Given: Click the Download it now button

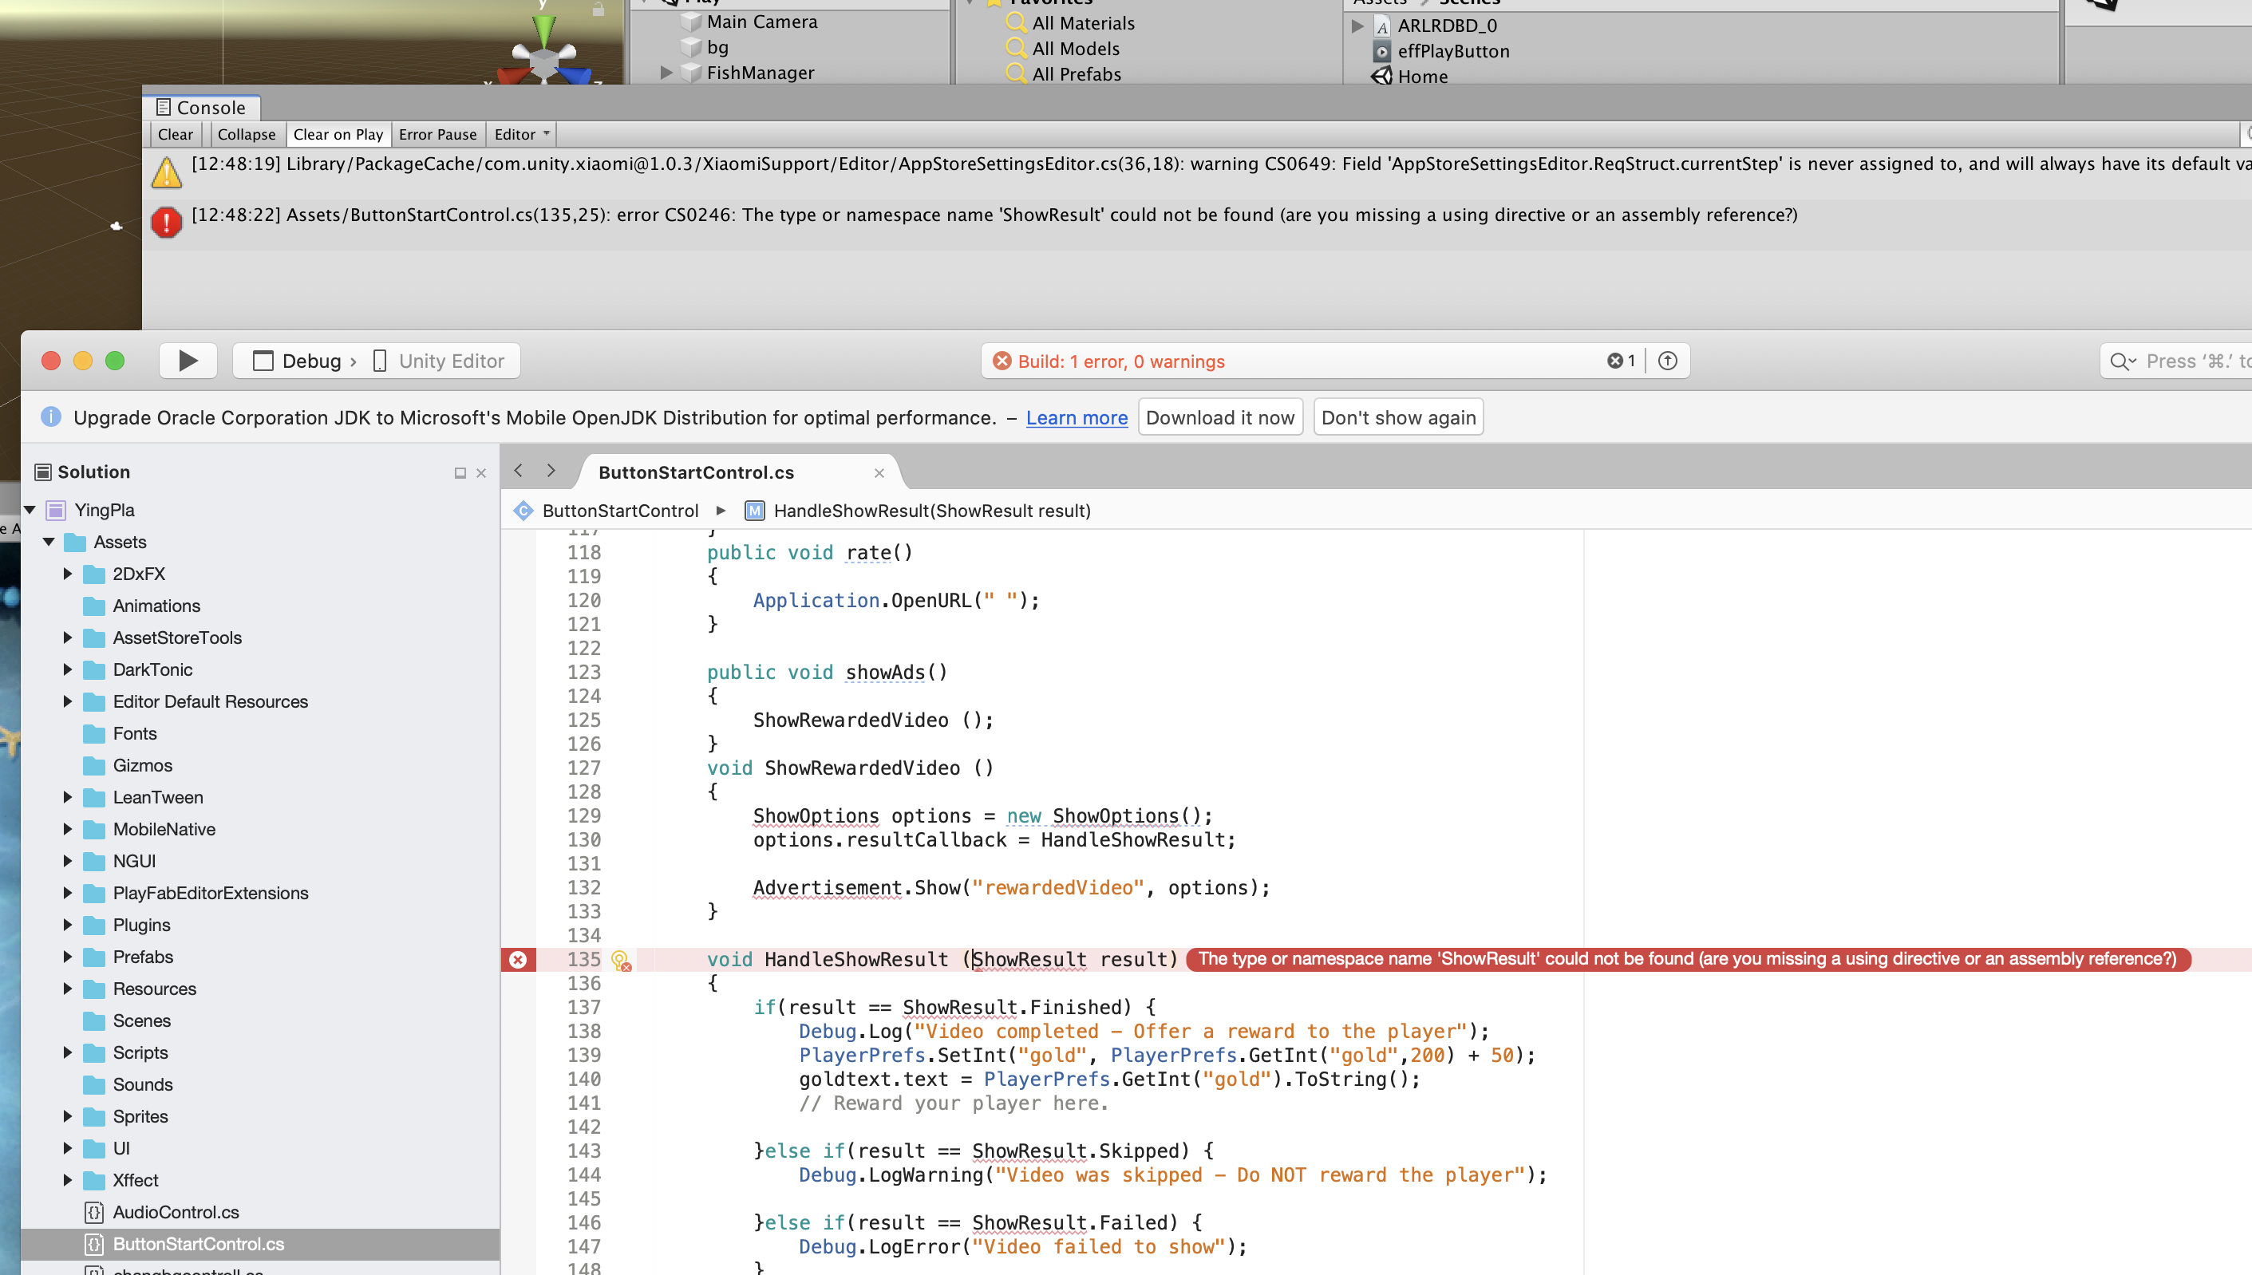Looking at the screenshot, I should (x=1219, y=418).
